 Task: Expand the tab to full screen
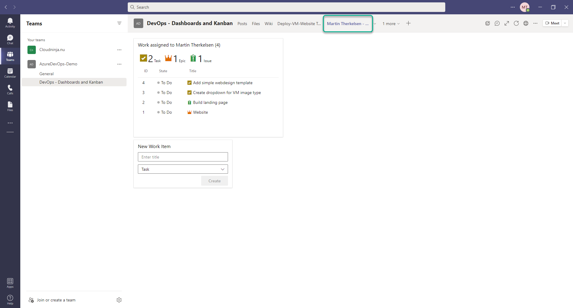point(507,23)
